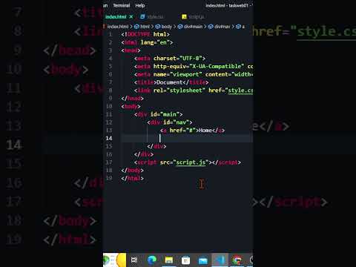Open the Mail app from the taskbar
The image size is (356, 267).
coord(202,260)
